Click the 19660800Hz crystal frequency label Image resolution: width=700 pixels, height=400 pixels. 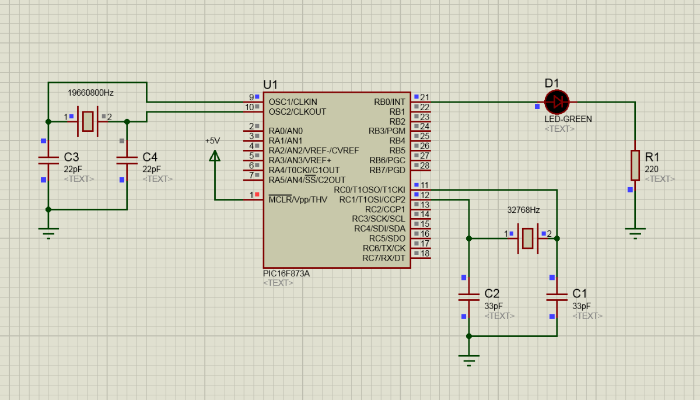(90, 93)
